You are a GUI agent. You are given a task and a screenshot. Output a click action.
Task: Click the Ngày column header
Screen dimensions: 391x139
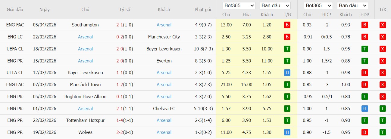click(45, 10)
